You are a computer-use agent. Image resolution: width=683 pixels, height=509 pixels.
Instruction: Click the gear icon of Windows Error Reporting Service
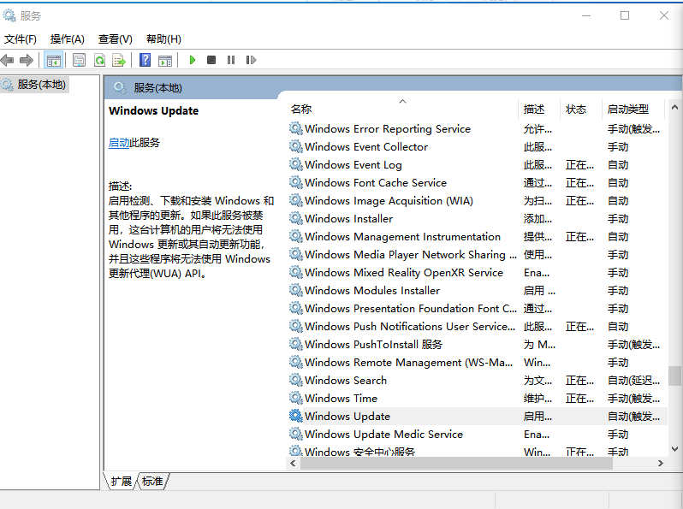click(x=296, y=128)
